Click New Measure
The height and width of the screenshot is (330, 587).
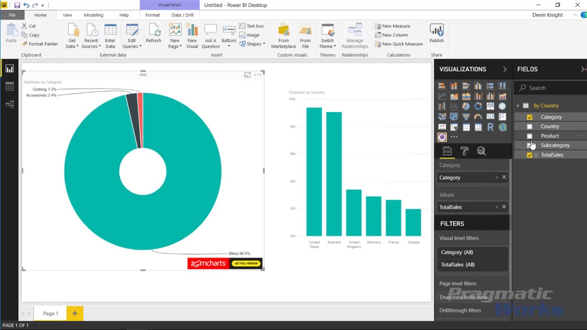coord(393,26)
